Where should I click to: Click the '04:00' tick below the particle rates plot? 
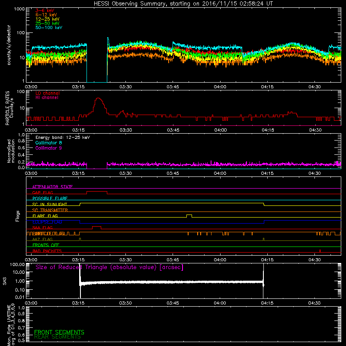coord(221,130)
